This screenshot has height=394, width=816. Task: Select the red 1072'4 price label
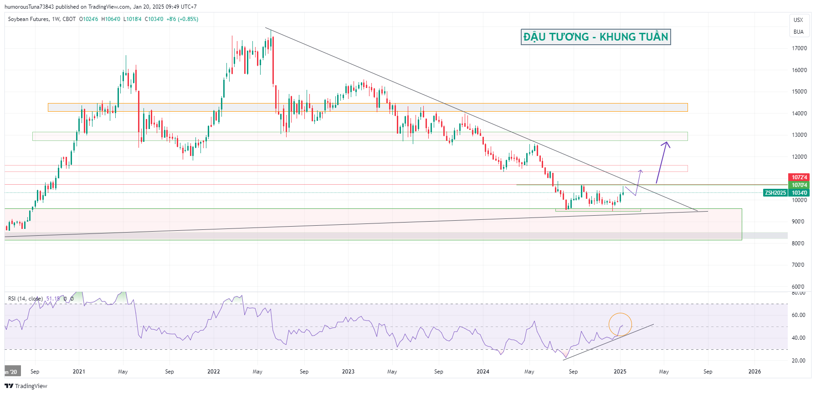pyautogui.click(x=799, y=177)
